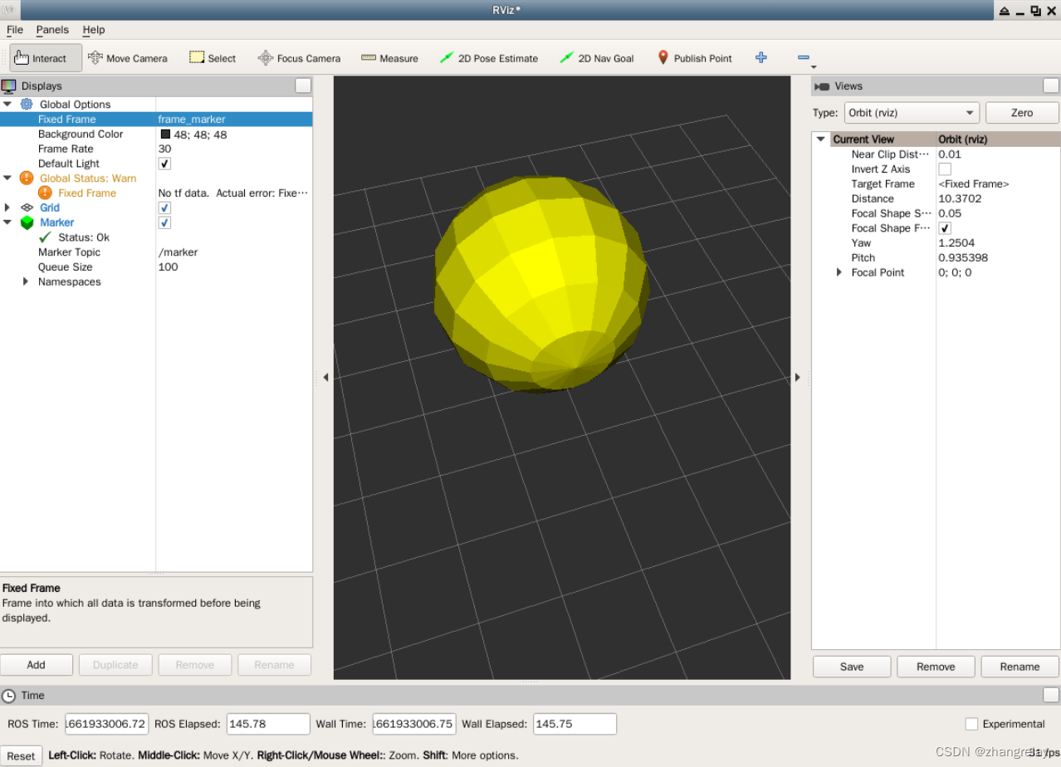
Task: Select the 2D Nav Goal tool
Action: pyautogui.click(x=597, y=58)
